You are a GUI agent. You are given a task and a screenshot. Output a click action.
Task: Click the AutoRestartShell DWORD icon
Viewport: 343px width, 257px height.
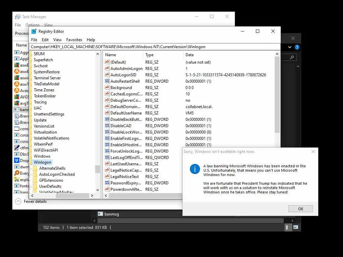[x=107, y=81]
